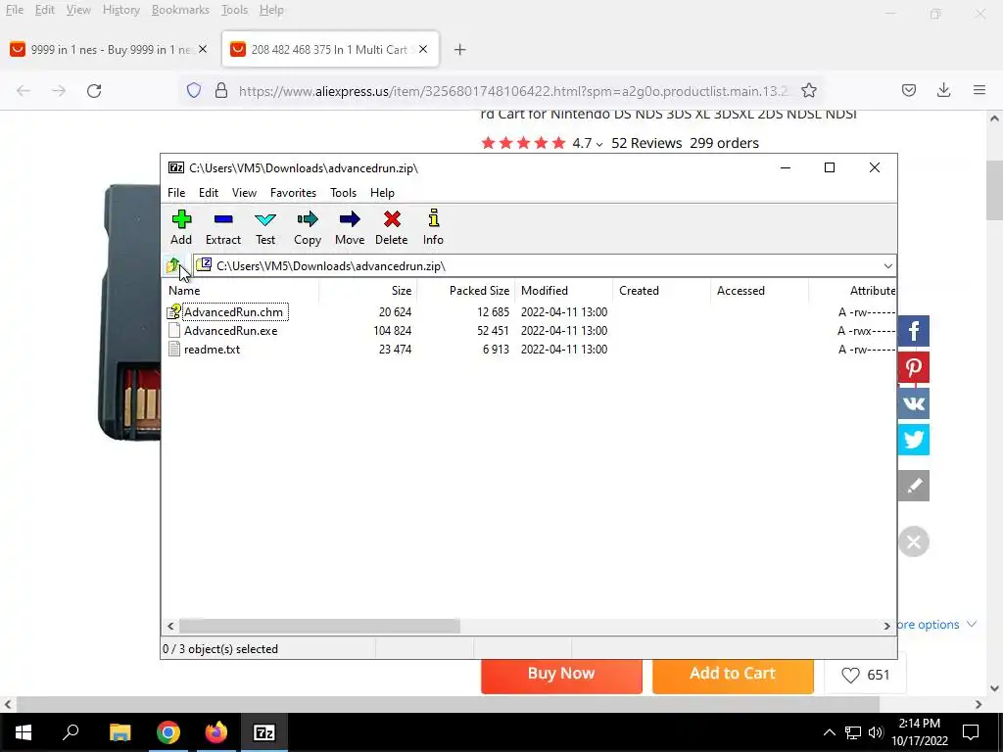This screenshot has height=752, width=1003.
Task: Select the Copy tool in 7-Zip
Action: (307, 227)
